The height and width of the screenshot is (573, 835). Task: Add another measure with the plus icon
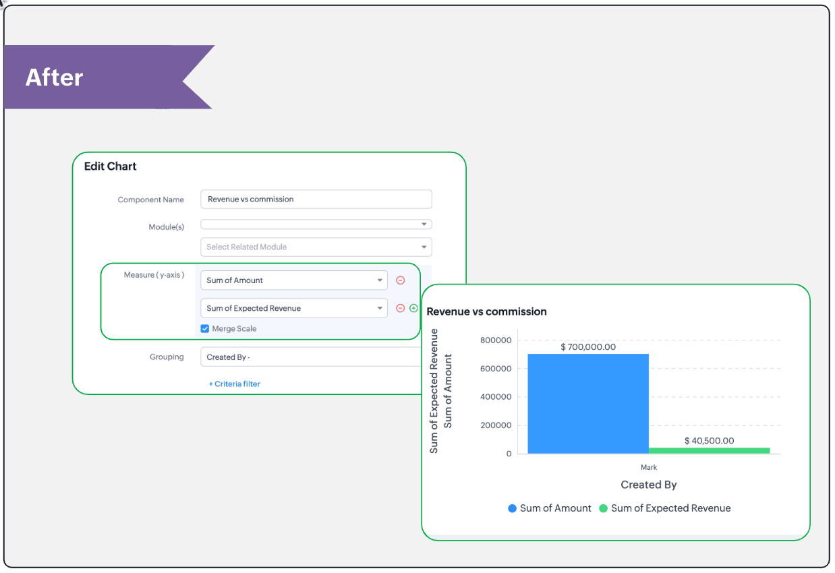[413, 308]
